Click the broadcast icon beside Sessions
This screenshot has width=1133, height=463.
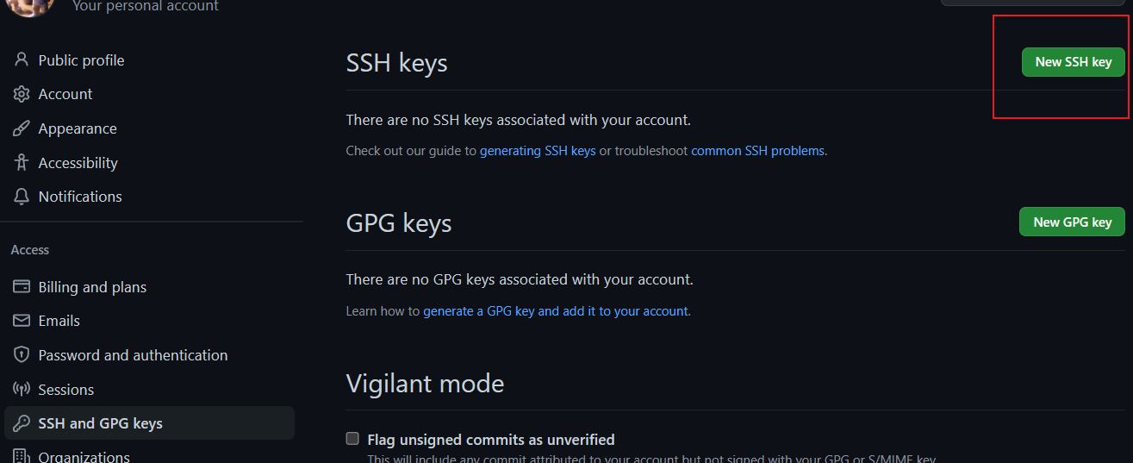(x=22, y=390)
